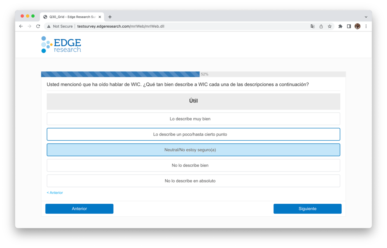Click the blue Anterior button
Viewport: 387px width, 248px height.
[79, 209]
